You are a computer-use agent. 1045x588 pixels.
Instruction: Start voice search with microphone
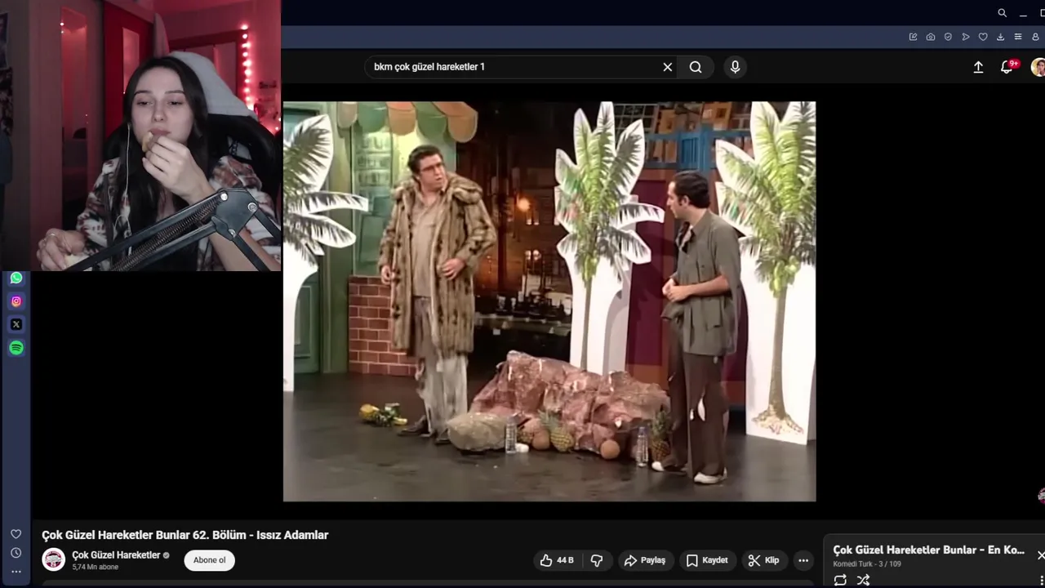click(x=735, y=67)
